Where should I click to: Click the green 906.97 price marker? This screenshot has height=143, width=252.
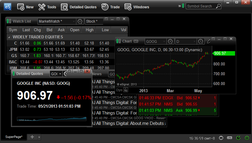[x=224, y=53]
